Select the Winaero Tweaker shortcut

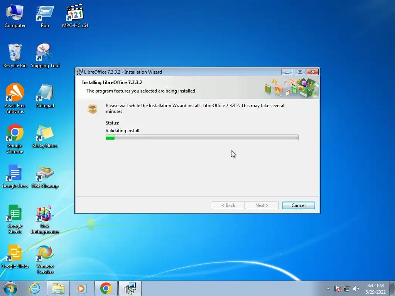click(45, 260)
